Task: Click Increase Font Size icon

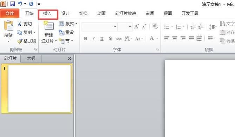Action: tap(136, 27)
